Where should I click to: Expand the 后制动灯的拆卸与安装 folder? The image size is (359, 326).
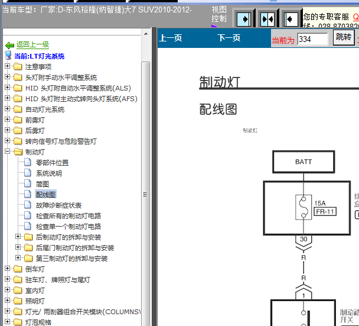tap(18, 237)
